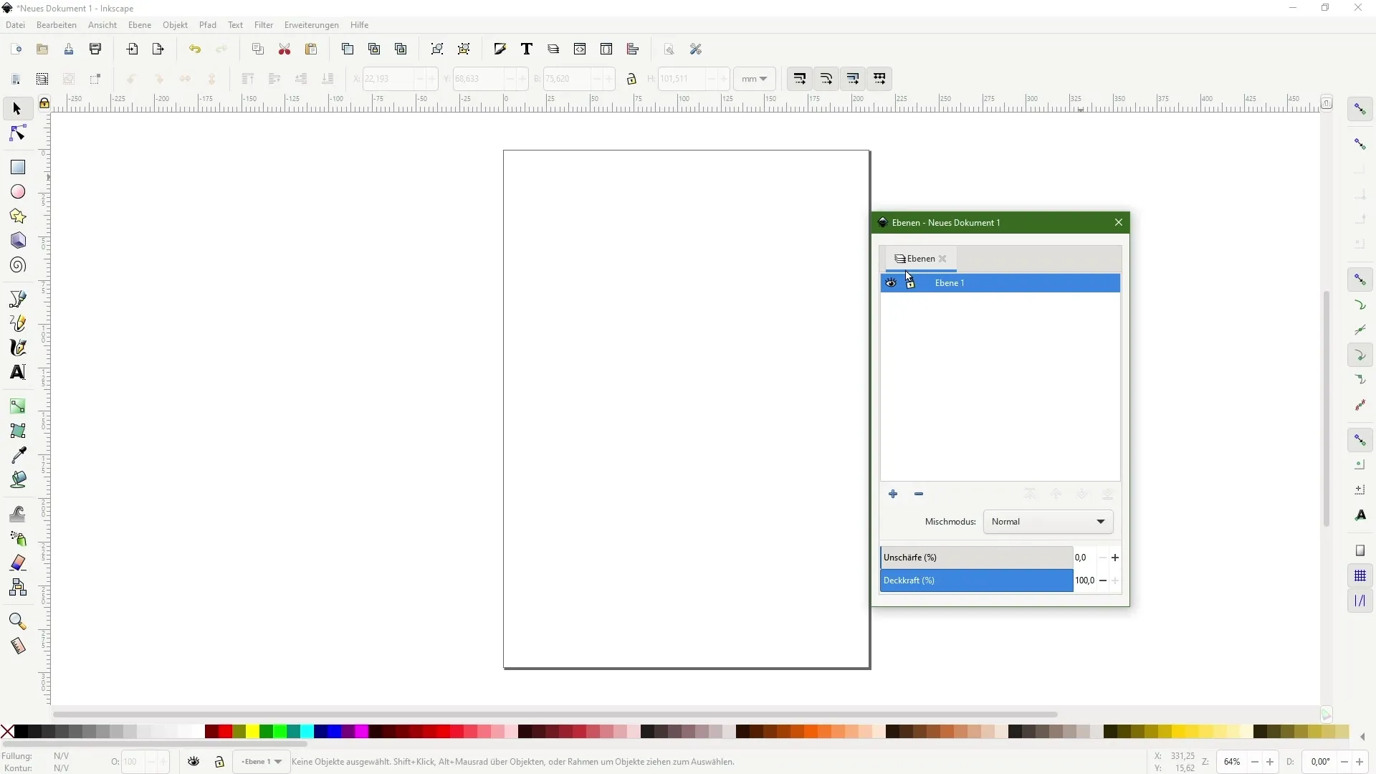Select the Zoom magnifier tool
This screenshot has width=1376, height=774.
tap(18, 621)
